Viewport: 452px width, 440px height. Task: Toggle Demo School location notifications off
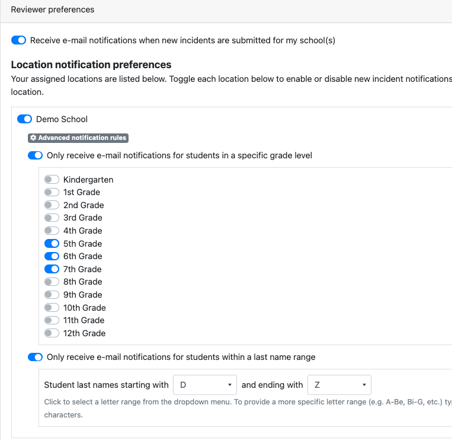tap(24, 119)
